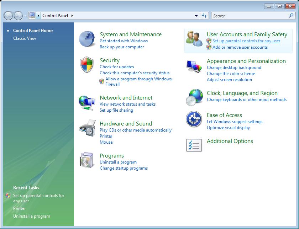Click Check this computer's security status
The width and height of the screenshot is (299, 229).
click(x=135, y=73)
